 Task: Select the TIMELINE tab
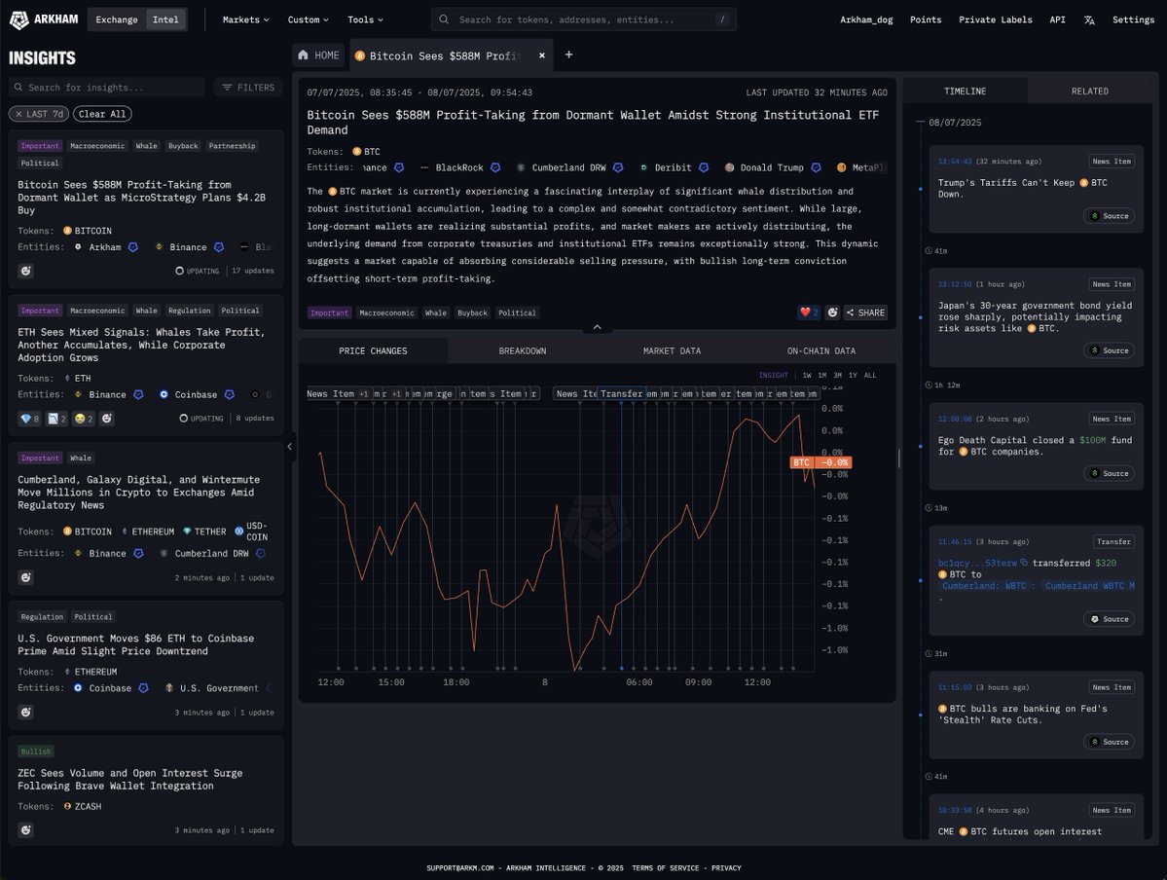coord(966,91)
